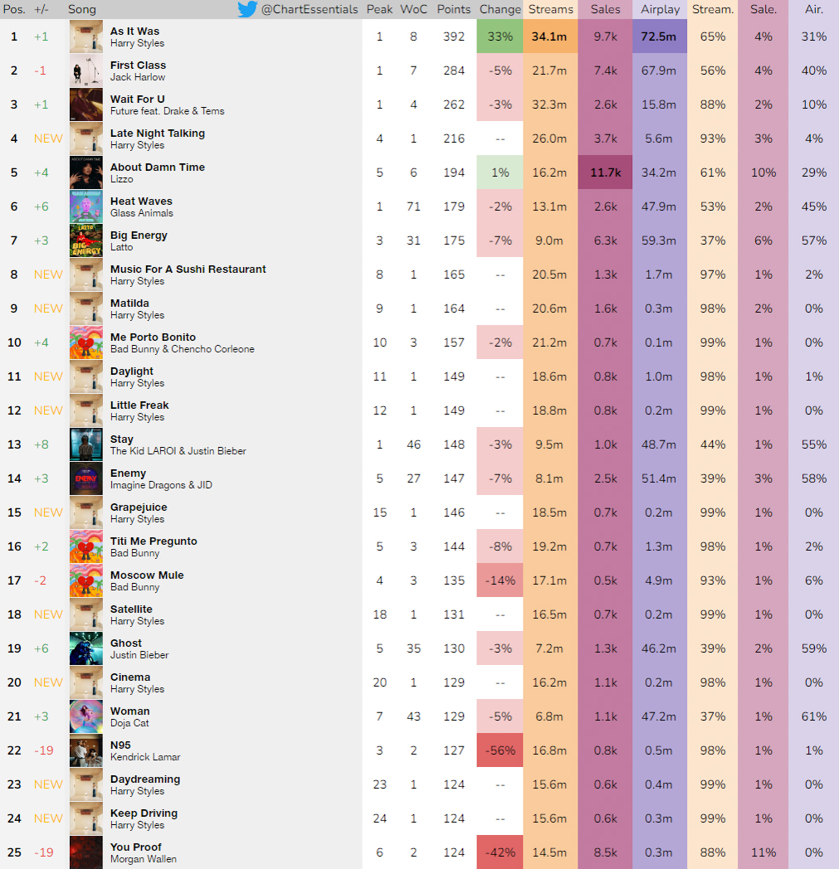Click the 392 points value
Viewport: 839px width, 869px height.
454,36
